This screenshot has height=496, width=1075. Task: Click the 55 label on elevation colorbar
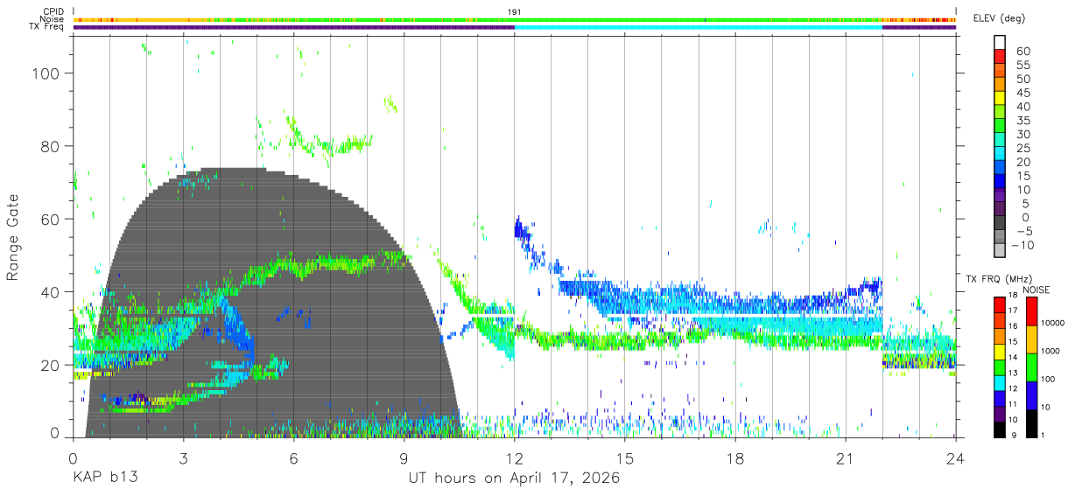coord(1022,65)
